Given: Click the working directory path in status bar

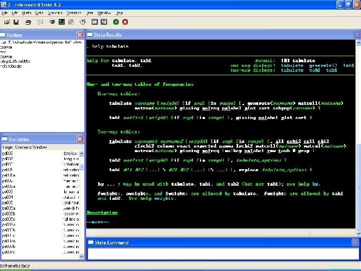Looking at the screenshot, I should [x=15, y=265].
